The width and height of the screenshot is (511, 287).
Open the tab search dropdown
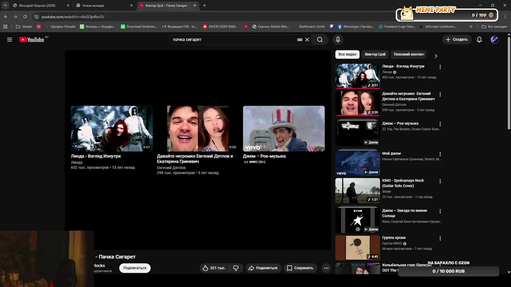coord(5,6)
